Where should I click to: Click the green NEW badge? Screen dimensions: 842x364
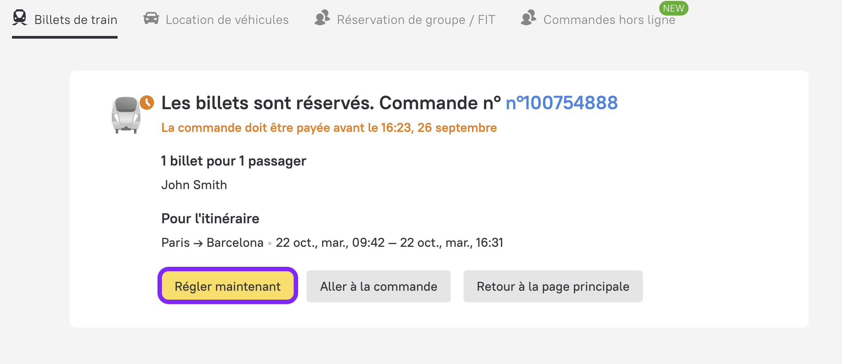click(x=673, y=8)
